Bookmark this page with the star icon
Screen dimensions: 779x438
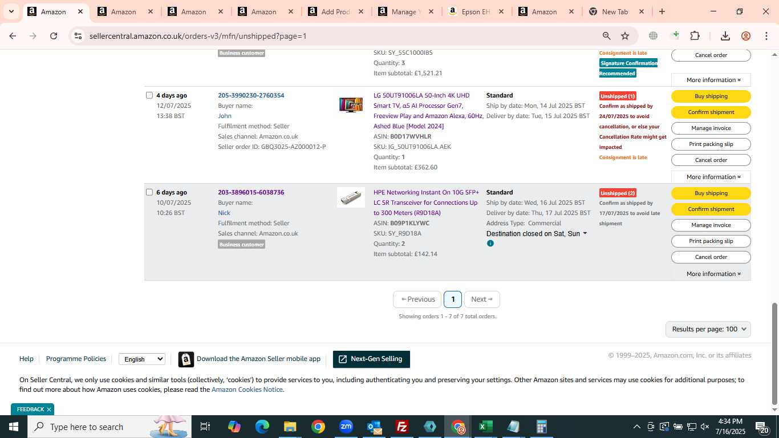(625, 36)
